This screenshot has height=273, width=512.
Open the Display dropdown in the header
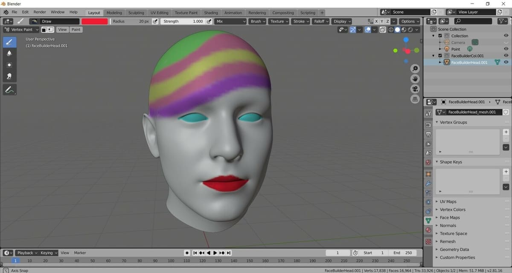coord(342,21)
